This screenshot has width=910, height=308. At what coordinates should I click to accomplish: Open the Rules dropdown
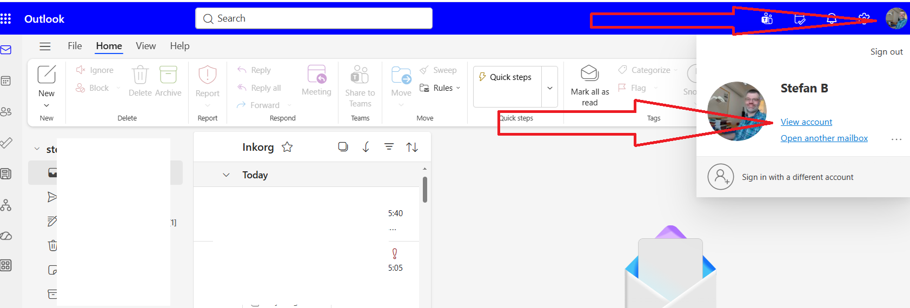click(440, 88)
